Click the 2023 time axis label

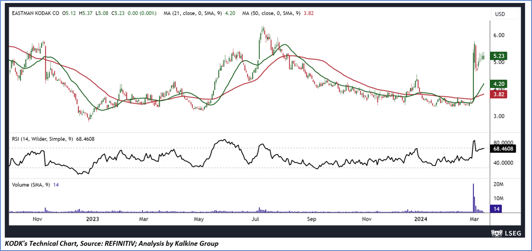pyautogui.click(x=93, y=219)
